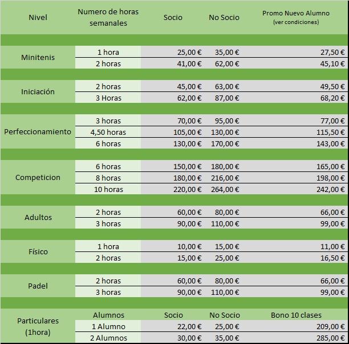Image resolution: width=349 pixels, height=344 pixels.
Task: Select the Adultos level cell
Action: pyautogui.click(x=38, y=217)
